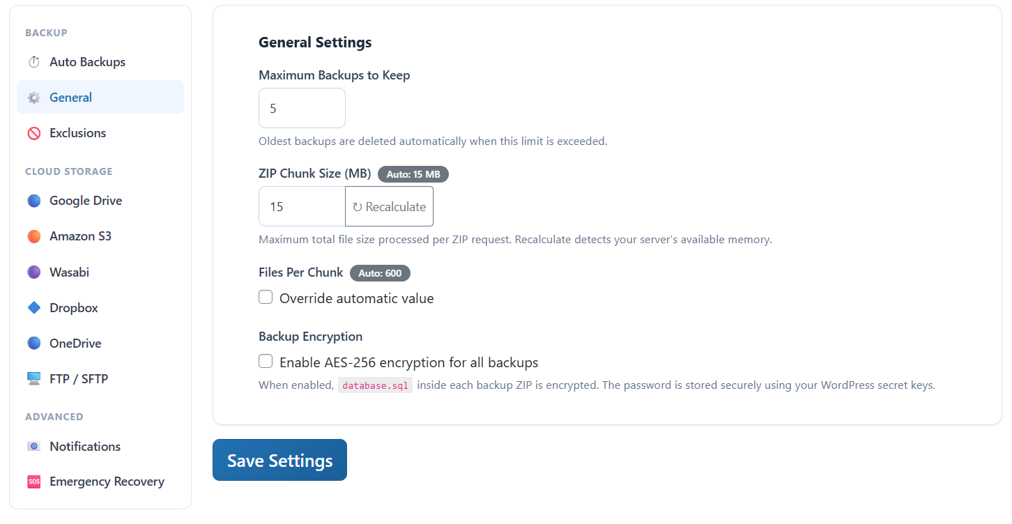
Task: Click the Exclusions prohibited-sign icon
Action: pyautogui.click(x=33, y=133)
